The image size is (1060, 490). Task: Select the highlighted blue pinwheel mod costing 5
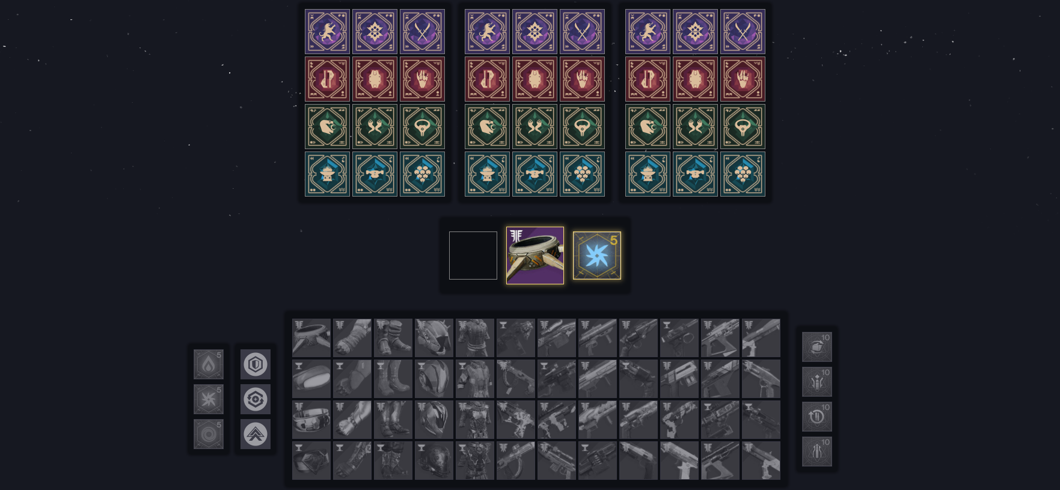(597, 256)
